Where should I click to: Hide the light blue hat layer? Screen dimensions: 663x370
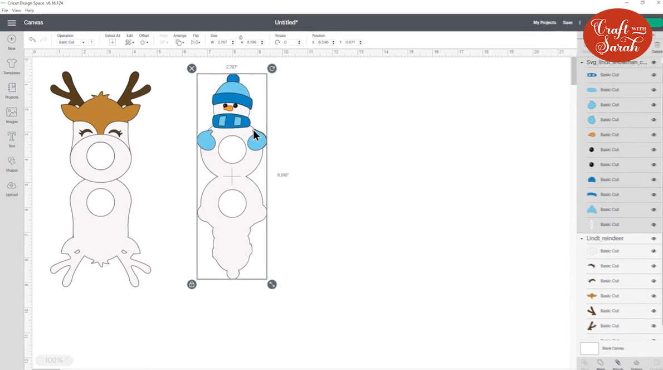[654, 210]
